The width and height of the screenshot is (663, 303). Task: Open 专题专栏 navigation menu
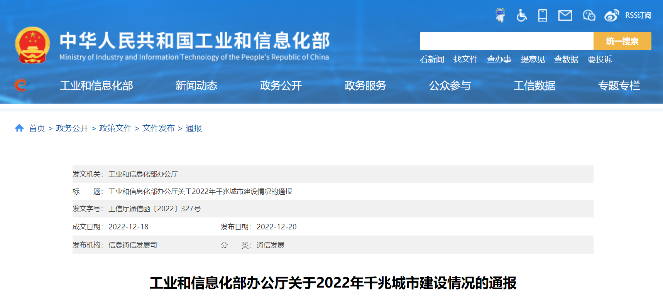click(x=619, y=85)
